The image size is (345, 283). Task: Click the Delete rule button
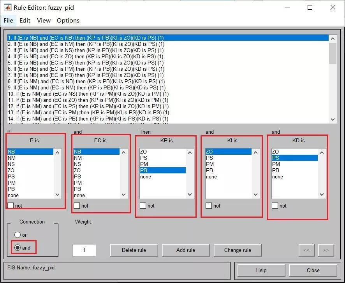[134, 250]
